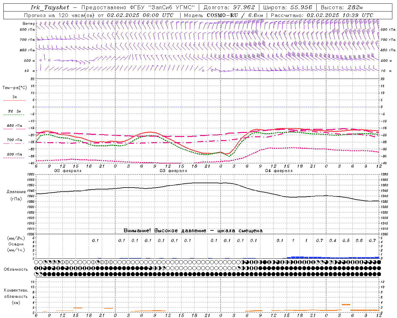Click the Давление pressure panel label
Screen dimensions: 397x318
pyautogui.click(x=16, y=192)
